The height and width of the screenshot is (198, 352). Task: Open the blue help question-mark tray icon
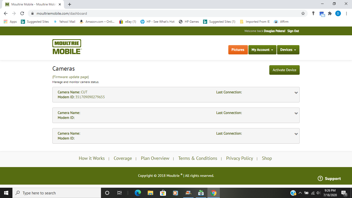point(293,193)
